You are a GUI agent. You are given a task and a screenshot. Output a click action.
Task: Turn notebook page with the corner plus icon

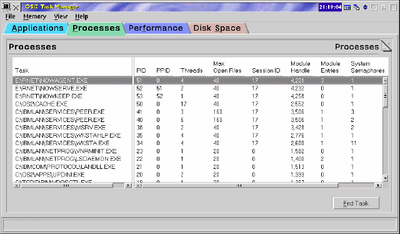tap(386, 46)
